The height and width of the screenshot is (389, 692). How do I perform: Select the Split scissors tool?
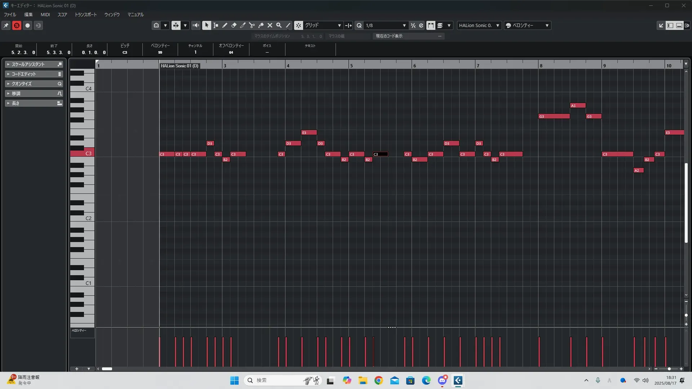pyautogui.click(x=252, y=25)
